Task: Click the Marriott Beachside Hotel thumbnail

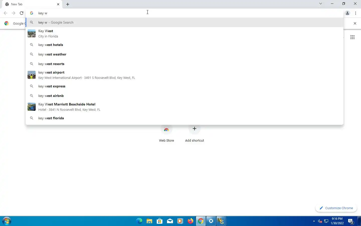Action: tap(32, 107)
